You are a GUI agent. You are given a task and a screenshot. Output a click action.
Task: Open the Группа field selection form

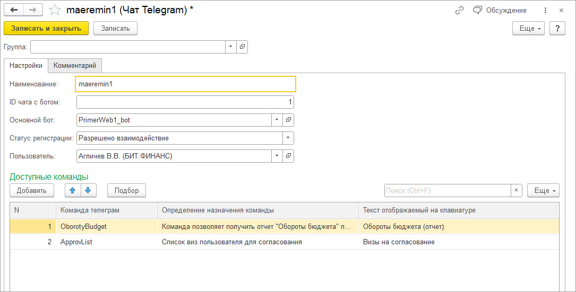(242, 47)
